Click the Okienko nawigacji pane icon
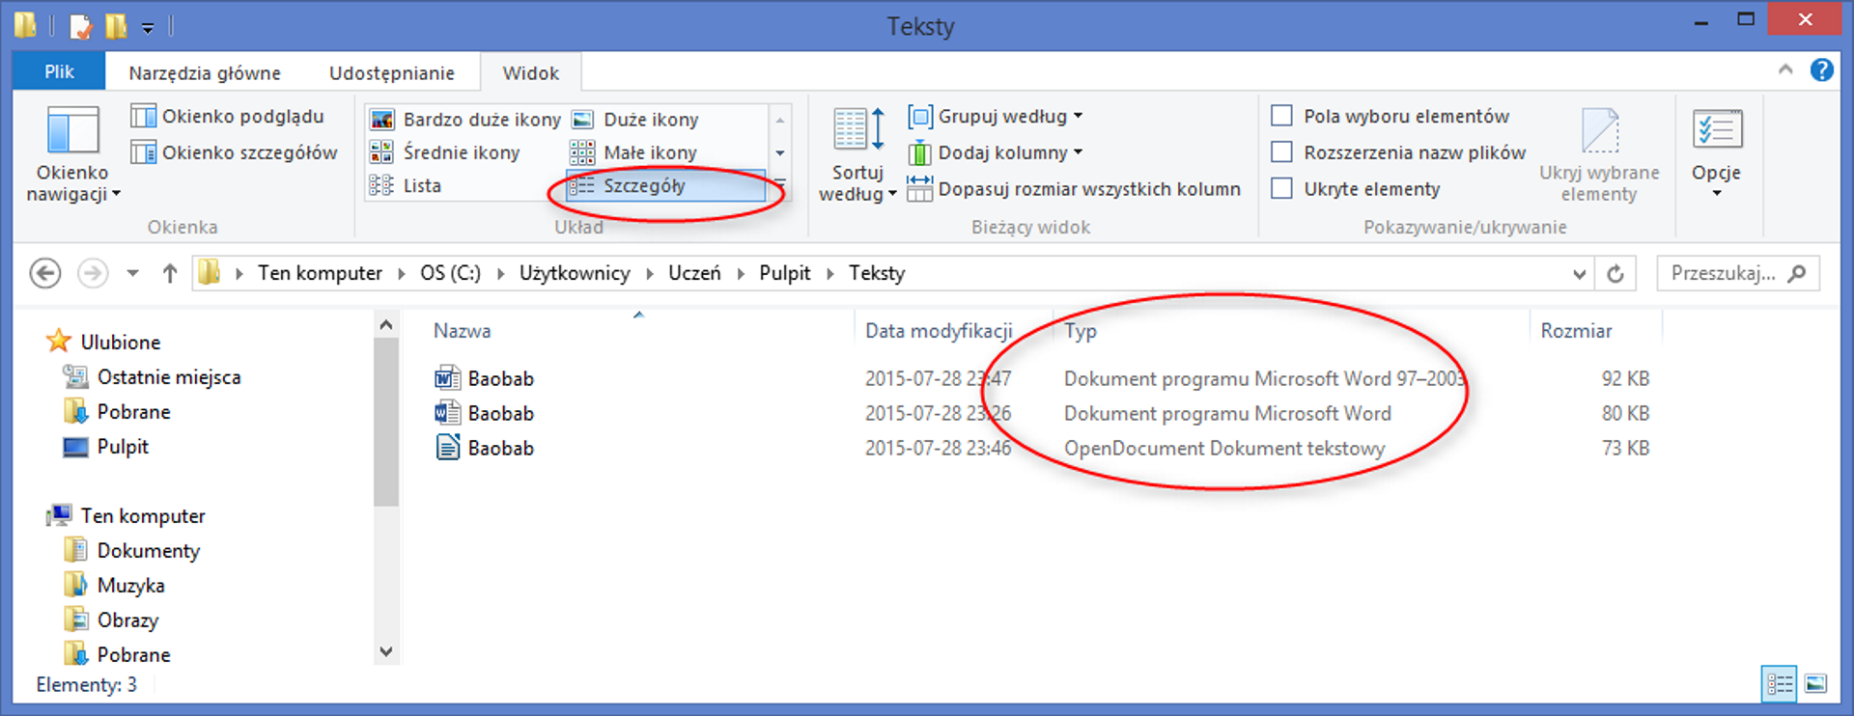Viewport: 1854px width, 716px height. [72, 132]
